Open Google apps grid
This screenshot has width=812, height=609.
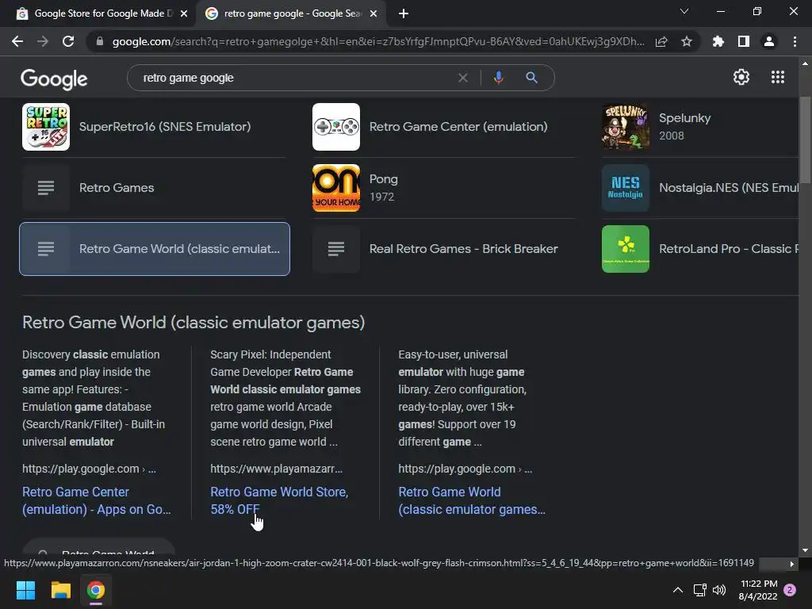point(778,77)
